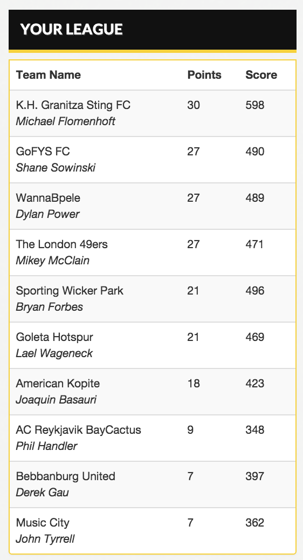
Task: Open AC Reykjavik BayCactus team
Action: [x=79, y=430]
